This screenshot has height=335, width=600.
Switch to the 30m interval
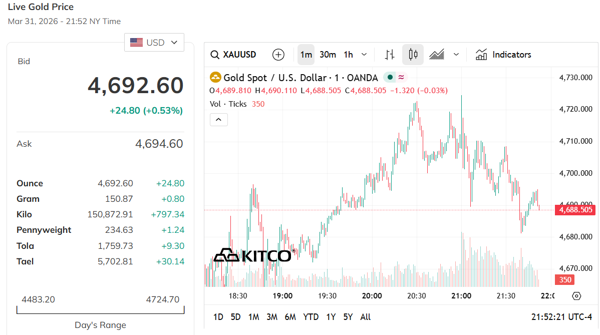(328, 55)
